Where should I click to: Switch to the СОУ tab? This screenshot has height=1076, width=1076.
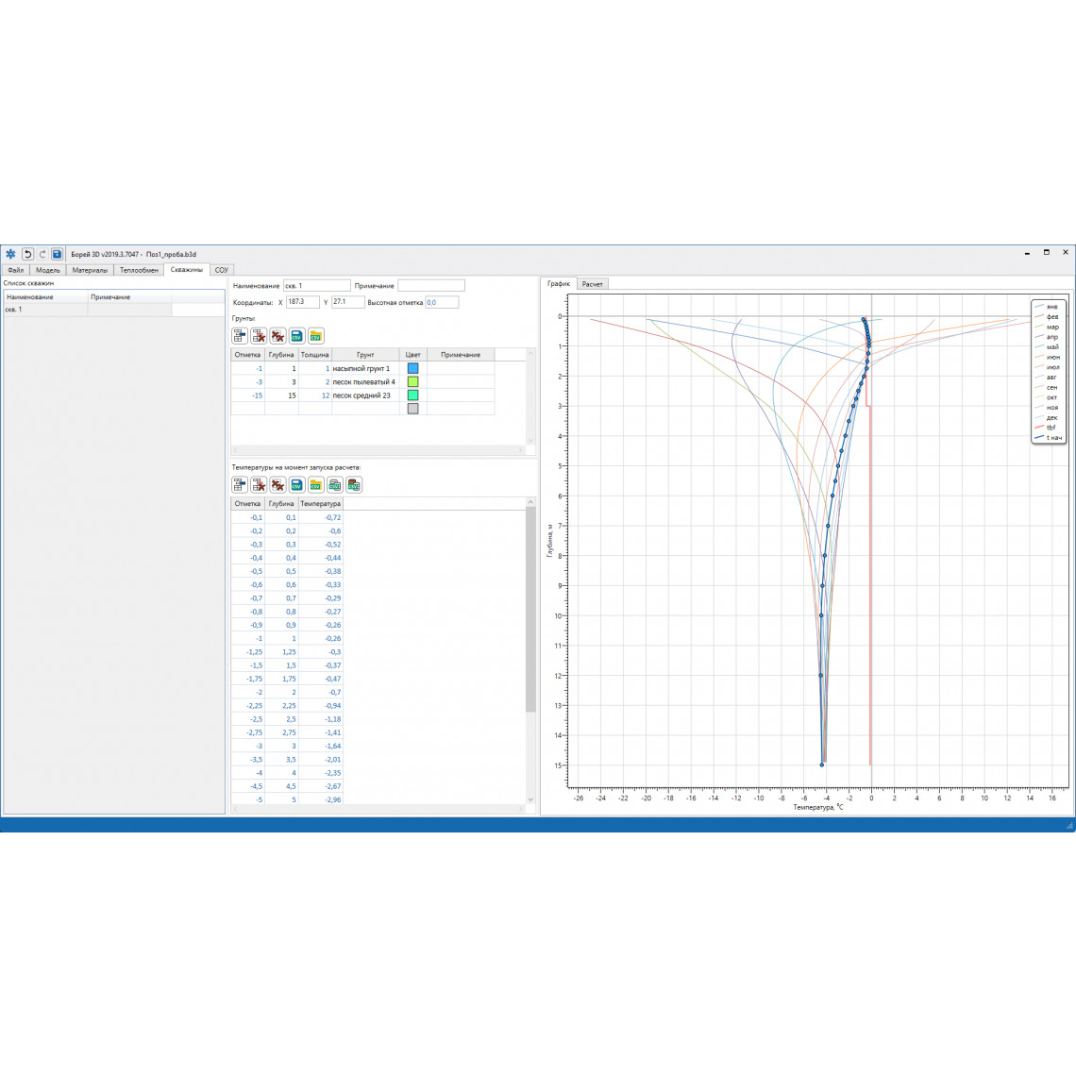[222, 270]
